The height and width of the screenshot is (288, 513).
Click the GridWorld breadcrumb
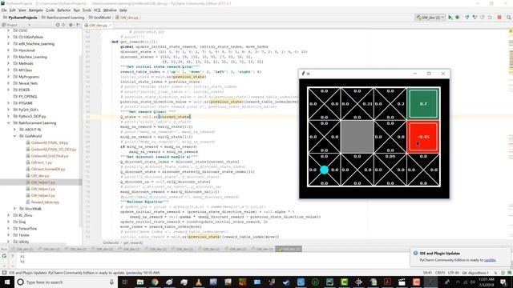tap(99, 18)
